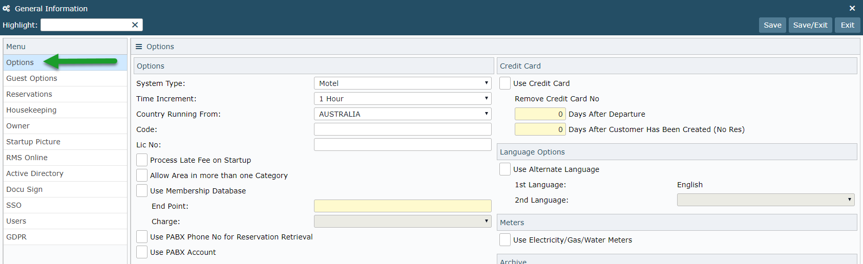The width and height of the screenshot is (863, 264).
Task: Close the General Information window
Action: point(852,8)
